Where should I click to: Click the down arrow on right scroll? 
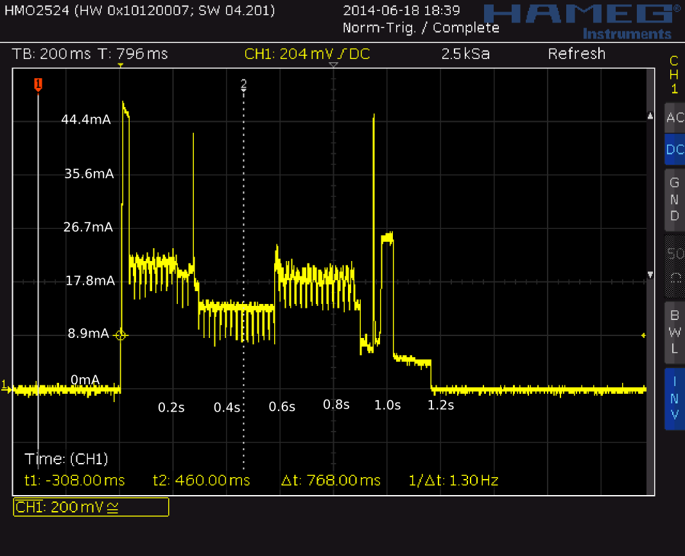coord(650,274)
